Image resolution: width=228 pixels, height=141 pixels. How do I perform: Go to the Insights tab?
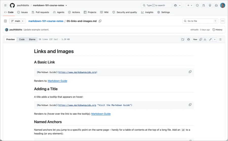point(147,12)
